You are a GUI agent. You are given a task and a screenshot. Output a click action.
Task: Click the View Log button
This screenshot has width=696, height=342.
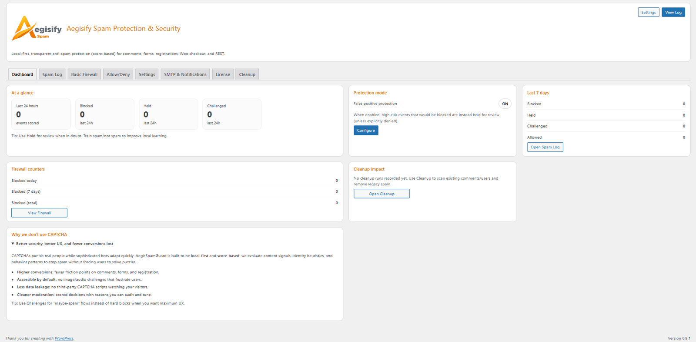coord(673,12)
